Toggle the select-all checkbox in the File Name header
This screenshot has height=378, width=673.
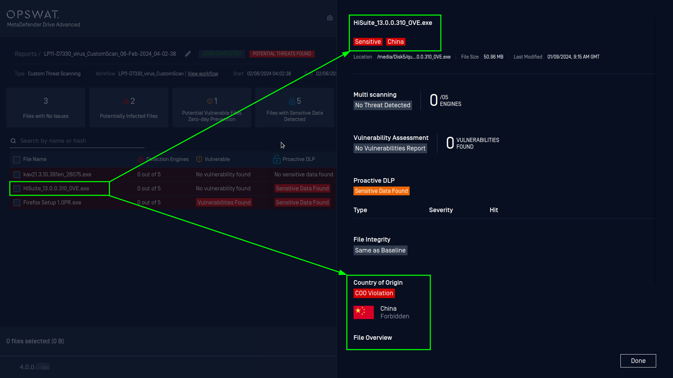tap(16, 160)
